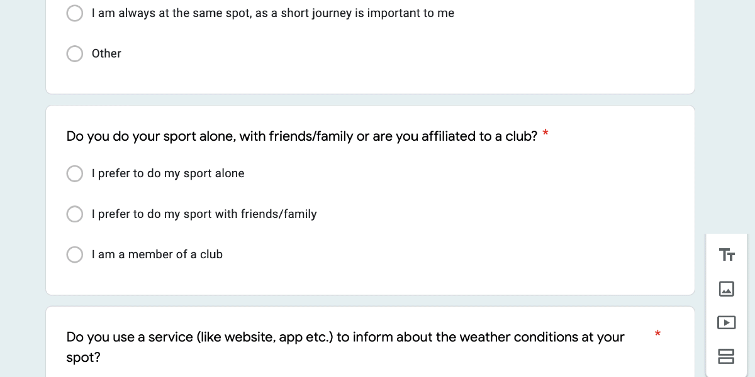Viewport: 755px width, 377px height.
Task: Click the Add video icon in side toolbar
Action: [727, 322]
